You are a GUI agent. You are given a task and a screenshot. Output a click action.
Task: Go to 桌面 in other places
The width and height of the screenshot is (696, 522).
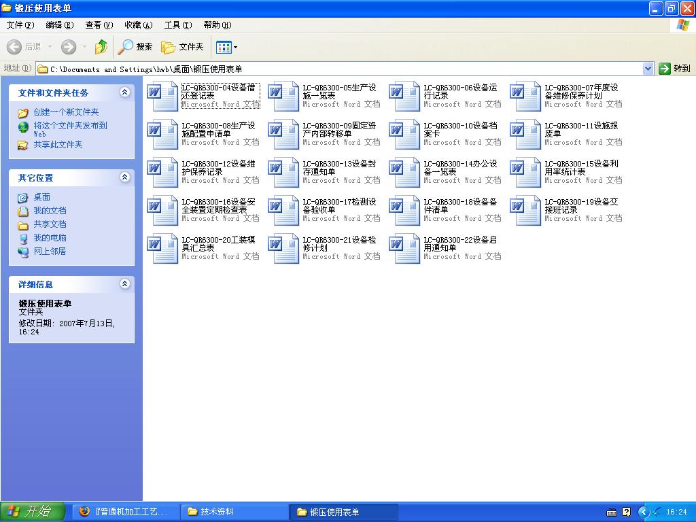point(41,196)
